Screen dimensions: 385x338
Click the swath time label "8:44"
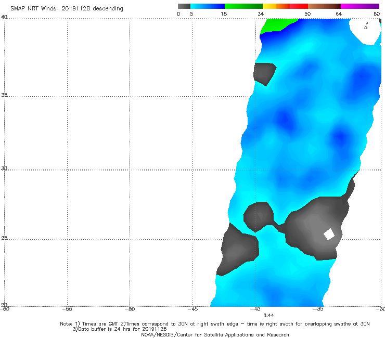[x=268, y=316]
